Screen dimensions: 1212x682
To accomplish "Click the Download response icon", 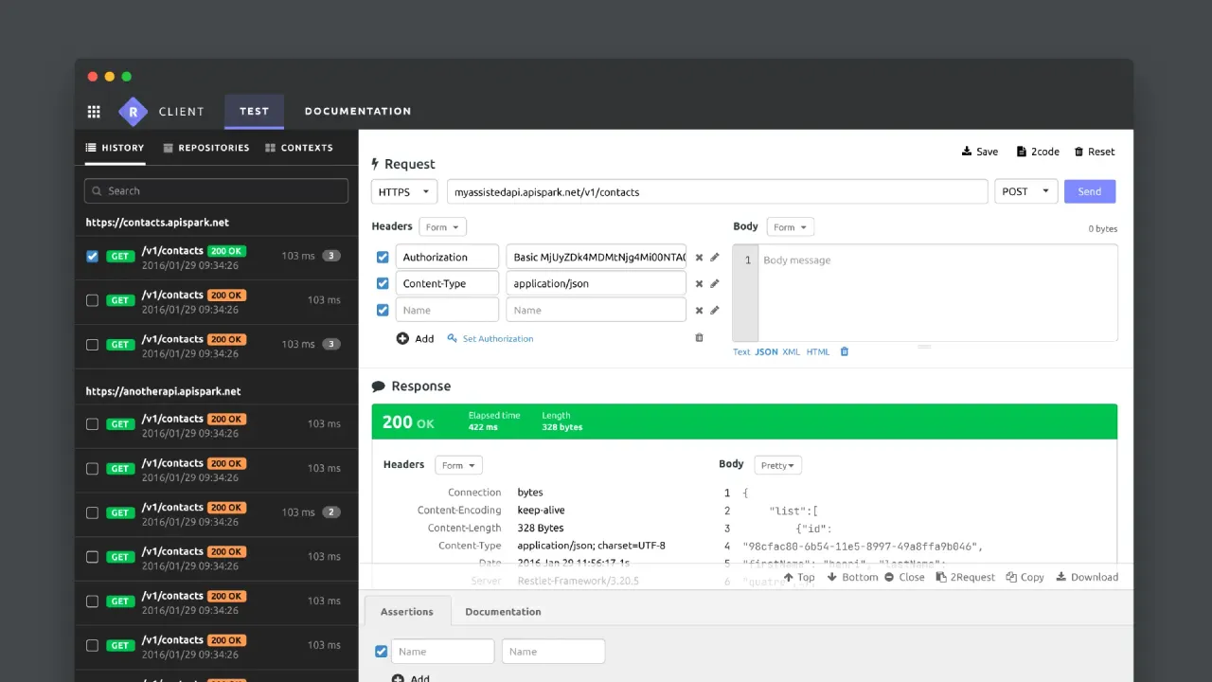I will pos(1061,577).
